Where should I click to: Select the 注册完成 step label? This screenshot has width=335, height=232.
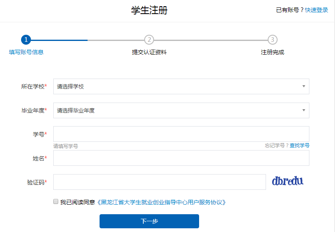pyautogui.click(x=272, y=52)
